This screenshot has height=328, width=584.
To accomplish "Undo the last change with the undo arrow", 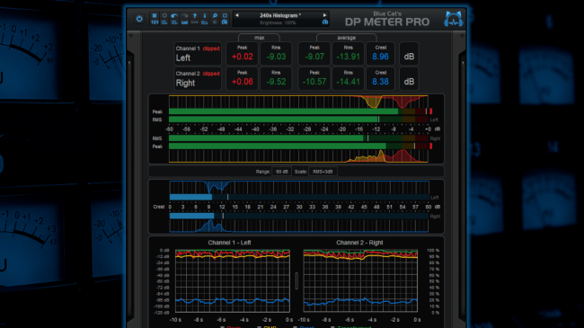I will click(x=174, y=15).
